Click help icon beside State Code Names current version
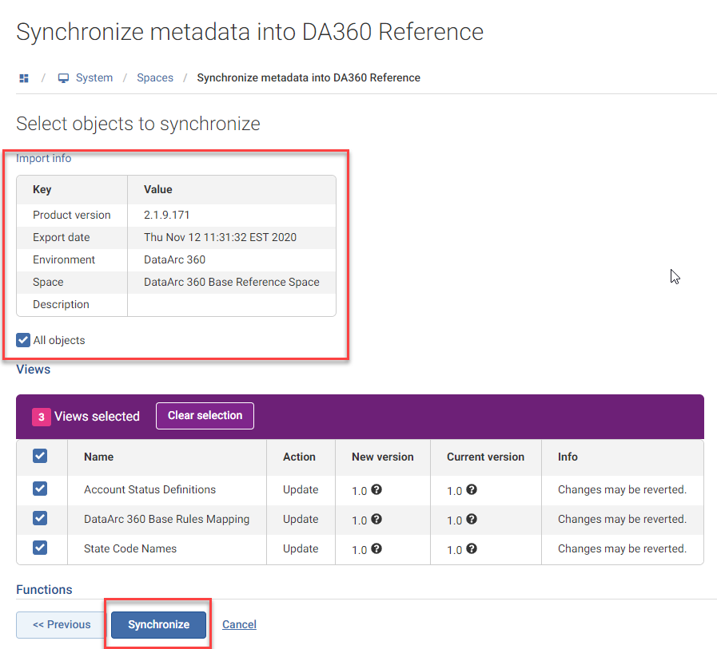Screen dimensions: 717x649 click(472, 548)
